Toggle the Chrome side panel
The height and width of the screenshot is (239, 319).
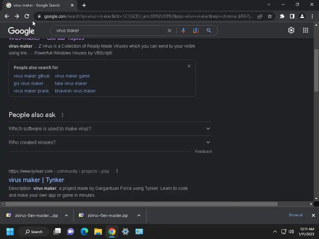click(x=292, y=16)
